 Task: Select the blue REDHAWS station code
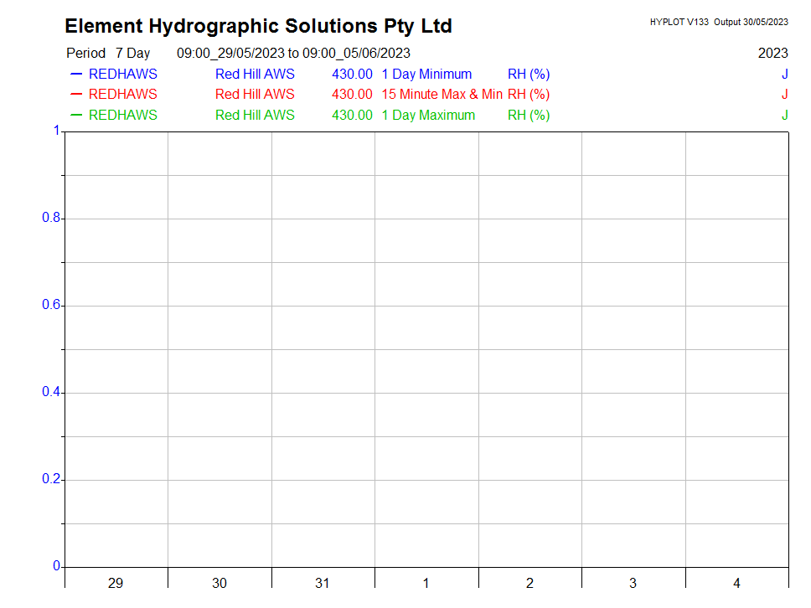pos(122,75)
